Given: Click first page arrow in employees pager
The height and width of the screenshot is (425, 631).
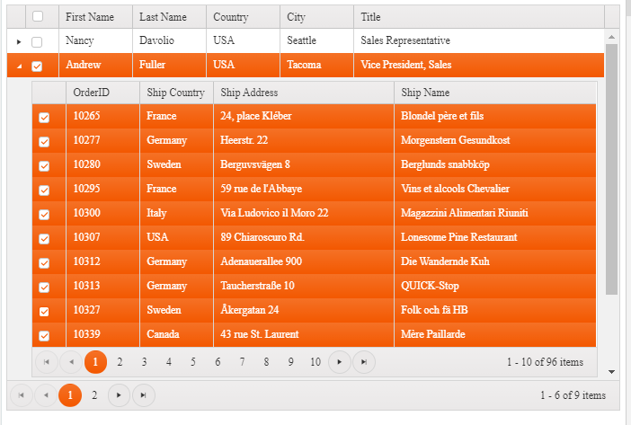Looking at the screenshot, I should point(21,395).
